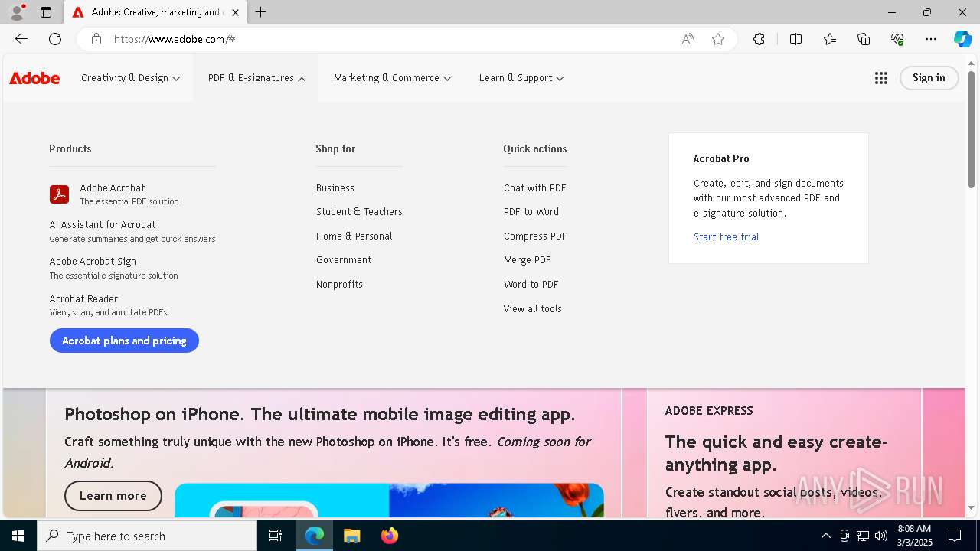
Task: Open Read aloud in address bar
Action: (x=688, y=39)
